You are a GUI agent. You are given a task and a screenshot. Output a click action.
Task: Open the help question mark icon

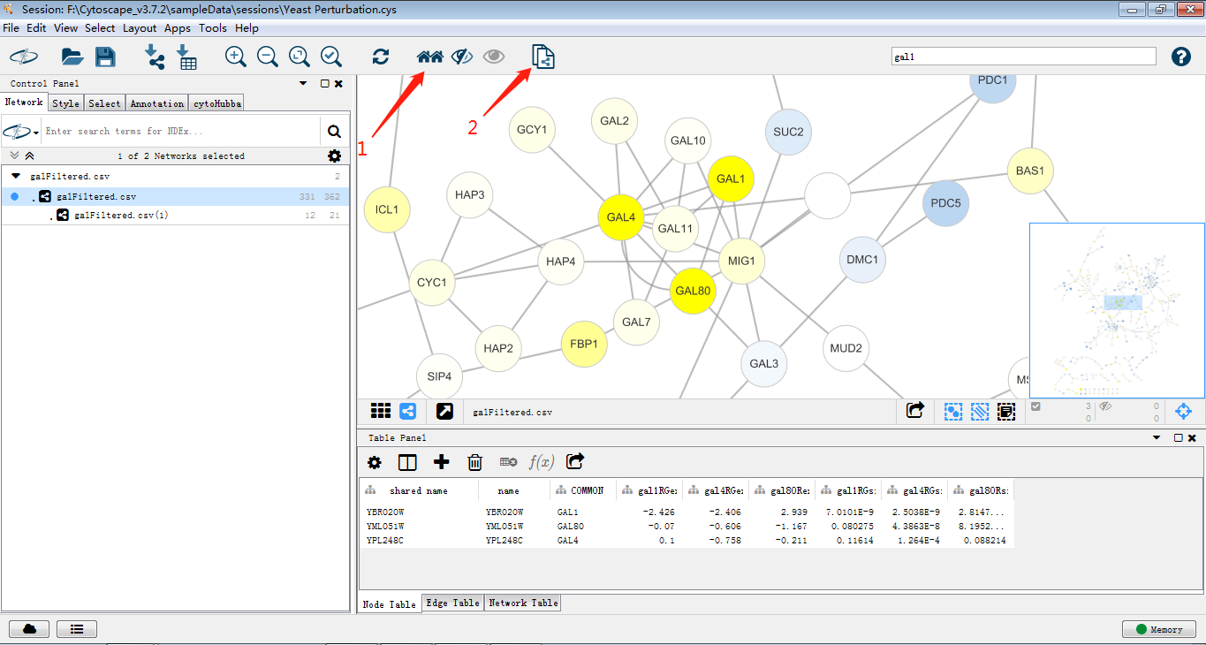click(x=1181, y=57)
